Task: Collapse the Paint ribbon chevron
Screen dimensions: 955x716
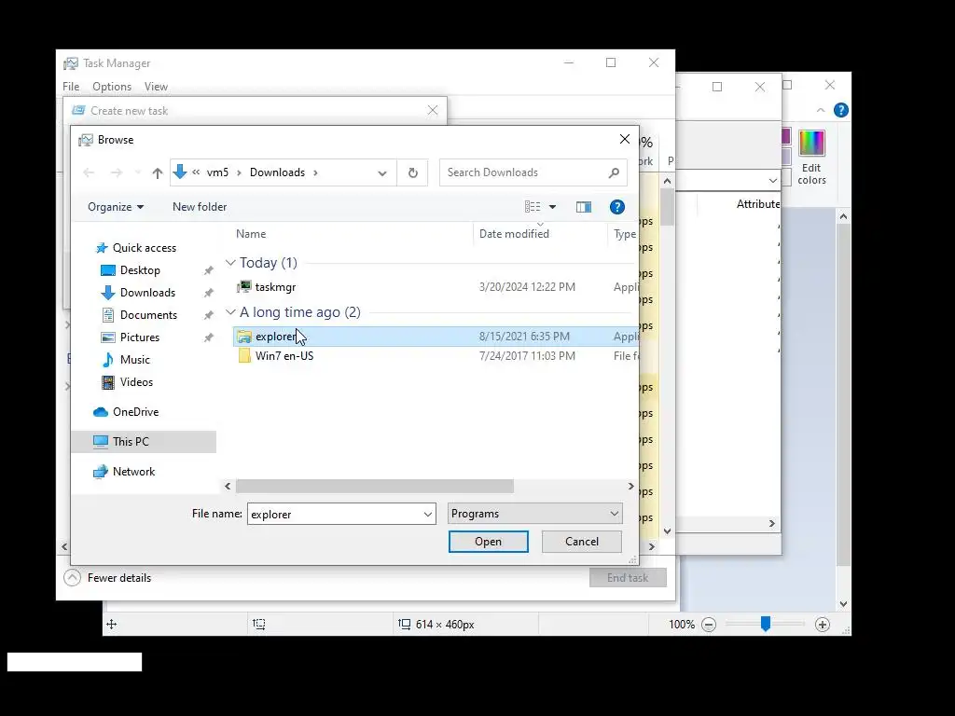Action: (x=821, y=110)
